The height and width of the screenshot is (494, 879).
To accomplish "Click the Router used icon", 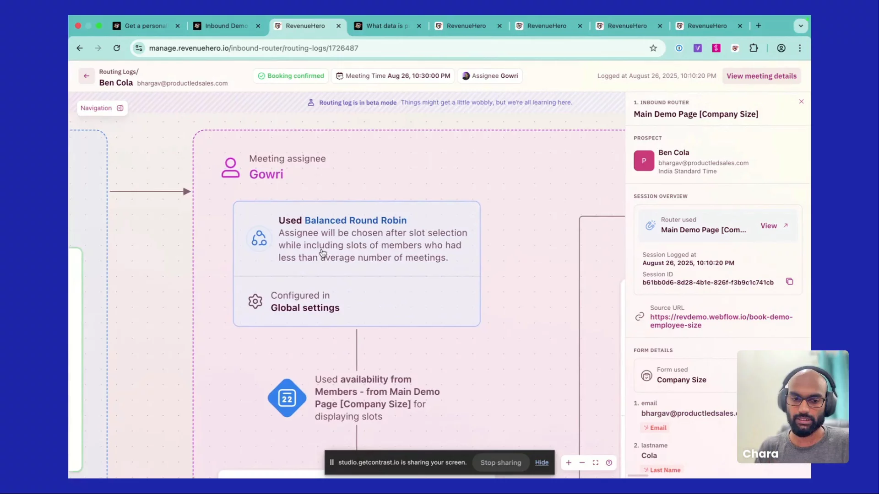I will coord(650,225).
